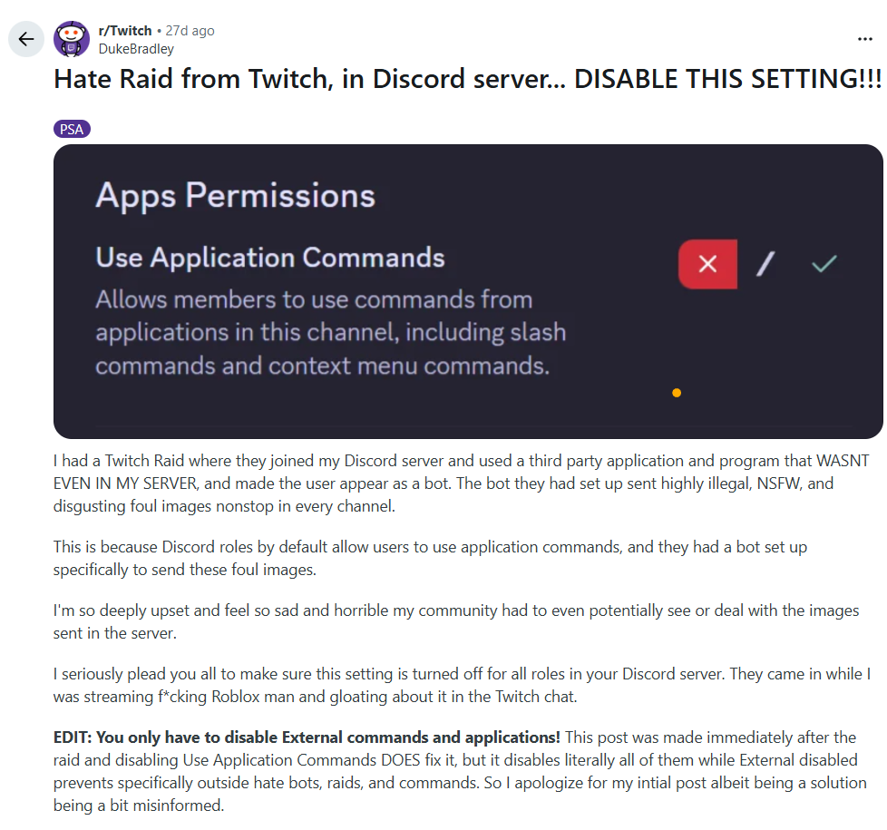Click the 'Allows members to use commands' description
This screenshot has width=887, height=830.
point(330,332)
